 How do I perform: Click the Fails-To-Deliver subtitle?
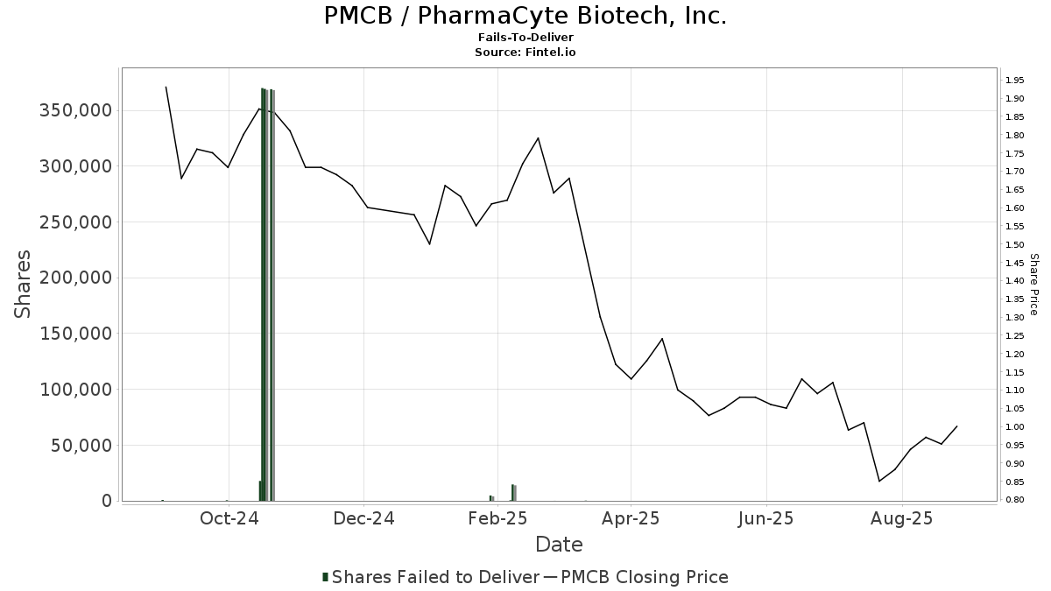click(525, 39)
